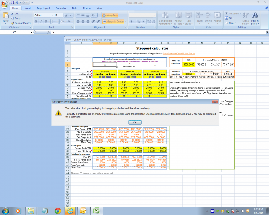Click the Cut scissors icon
269x215 pixels.
[12, 14]
